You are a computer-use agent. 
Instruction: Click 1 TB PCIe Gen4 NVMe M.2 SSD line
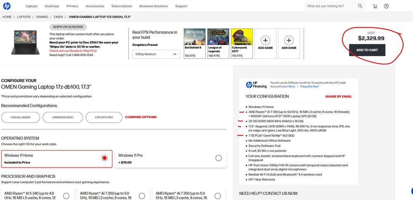click(271, 136)
